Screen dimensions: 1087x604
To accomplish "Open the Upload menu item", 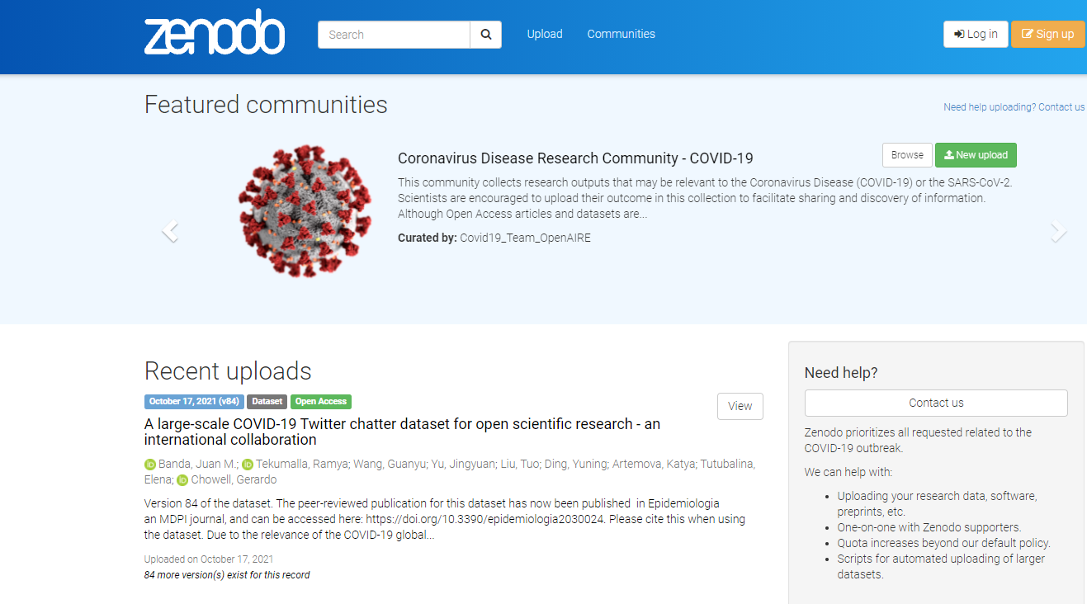I will point(545,35).
